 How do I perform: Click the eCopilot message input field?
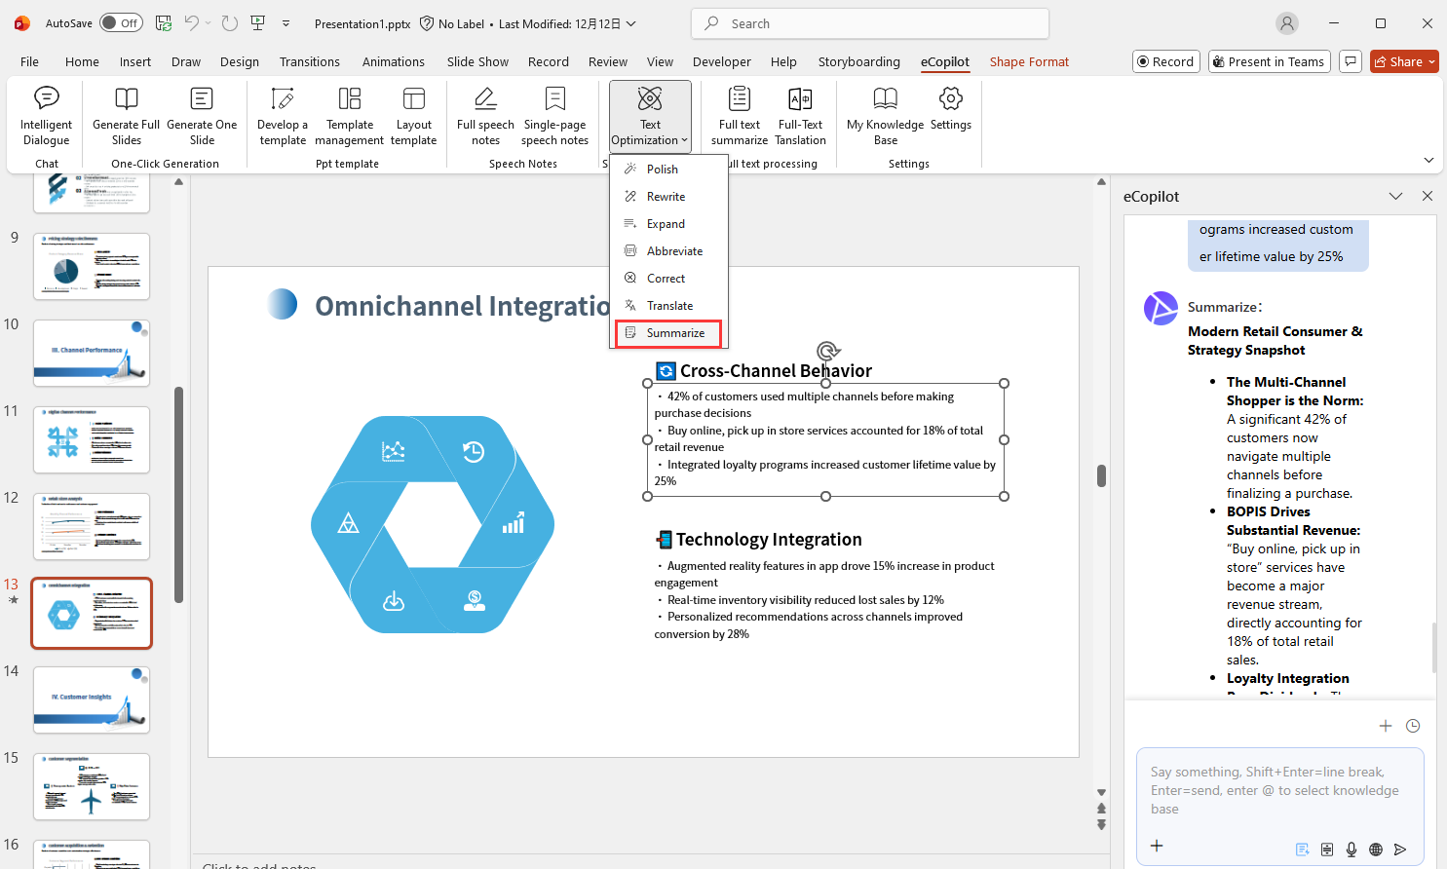(x=1278, y=790)
